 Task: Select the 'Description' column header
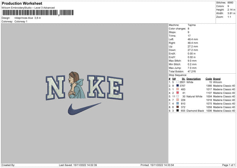point(194,79)
